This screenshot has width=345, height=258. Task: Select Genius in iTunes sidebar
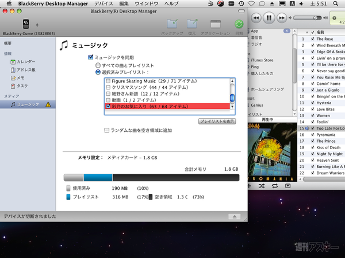coord(257,105)
